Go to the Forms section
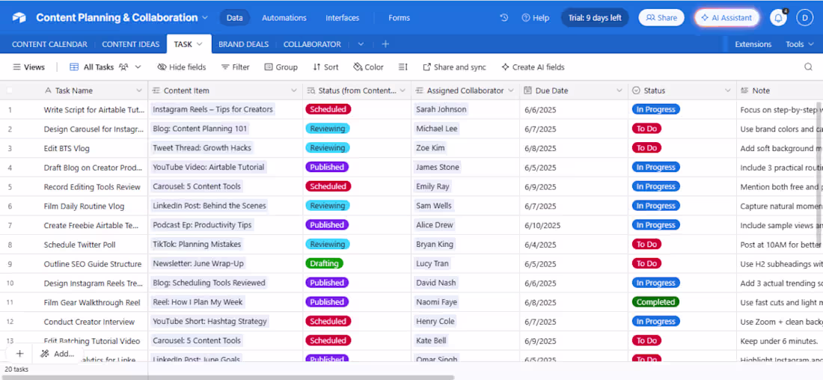Screen dimensions: 823x380 tap(399, 18)
